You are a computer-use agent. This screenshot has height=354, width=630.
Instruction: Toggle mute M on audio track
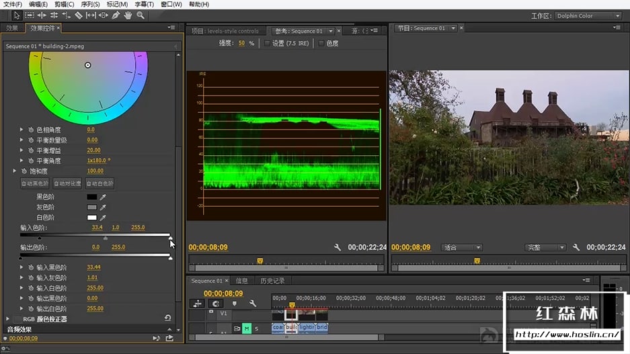[247, 328]
